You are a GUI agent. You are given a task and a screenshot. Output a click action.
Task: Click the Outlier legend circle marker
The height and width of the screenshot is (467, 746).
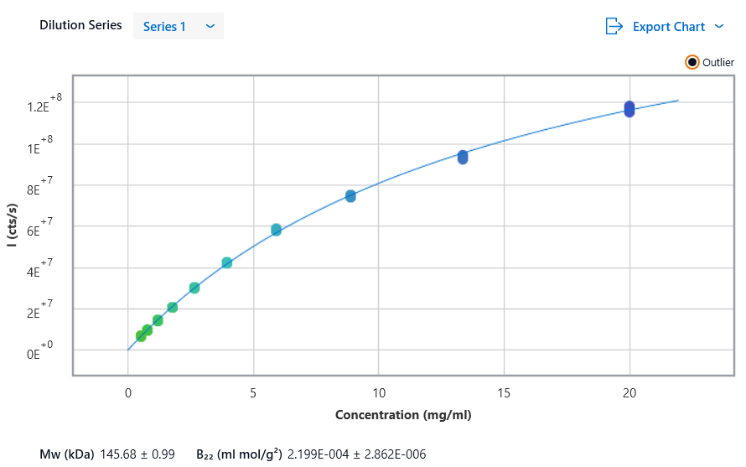[692, 62]
